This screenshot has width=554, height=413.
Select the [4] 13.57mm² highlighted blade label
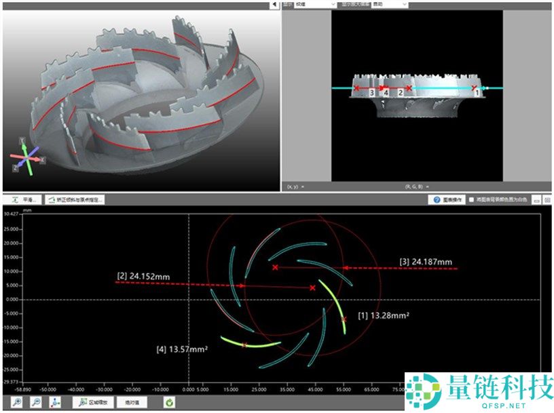pyautogui.click(x=182, y=349)
